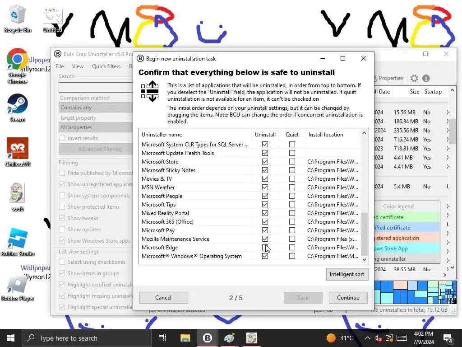Sort by Size column in BCU window

coord(414,92)
